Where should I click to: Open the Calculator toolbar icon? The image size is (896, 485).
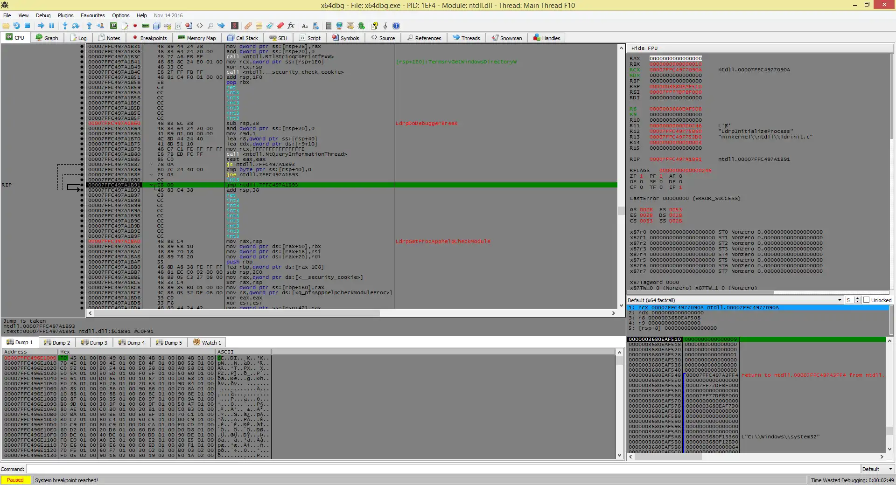(x=329, y=26)
